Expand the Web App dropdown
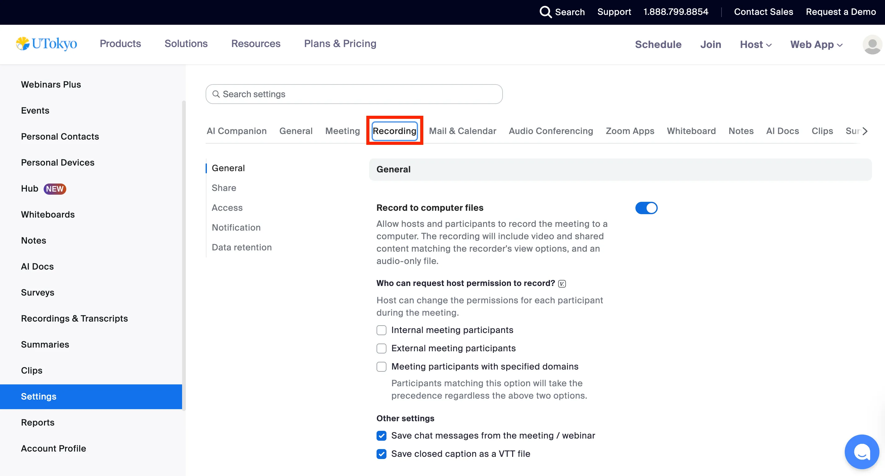885x476 pixels. [816, 45]
